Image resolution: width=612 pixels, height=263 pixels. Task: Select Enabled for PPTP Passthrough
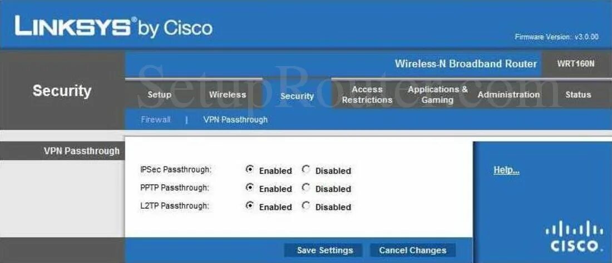[249, 188]
